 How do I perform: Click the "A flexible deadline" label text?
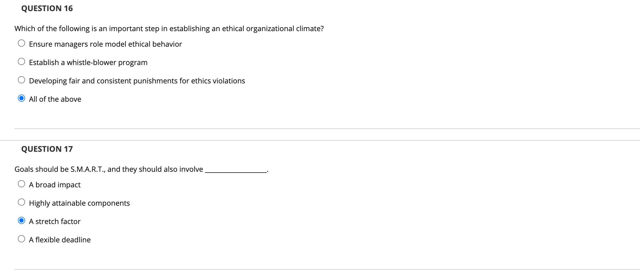60,239
